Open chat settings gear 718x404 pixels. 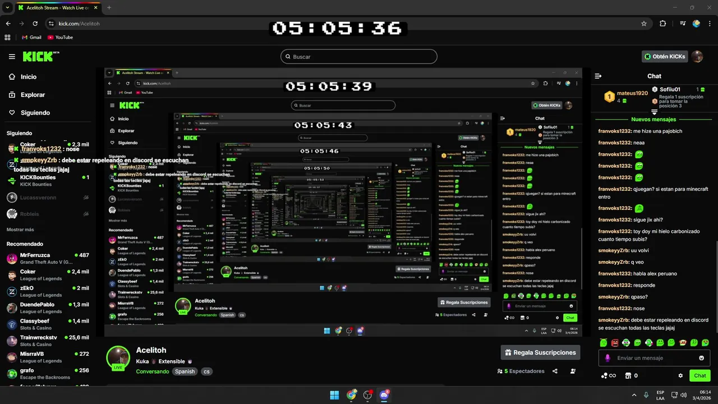[680, 375]
